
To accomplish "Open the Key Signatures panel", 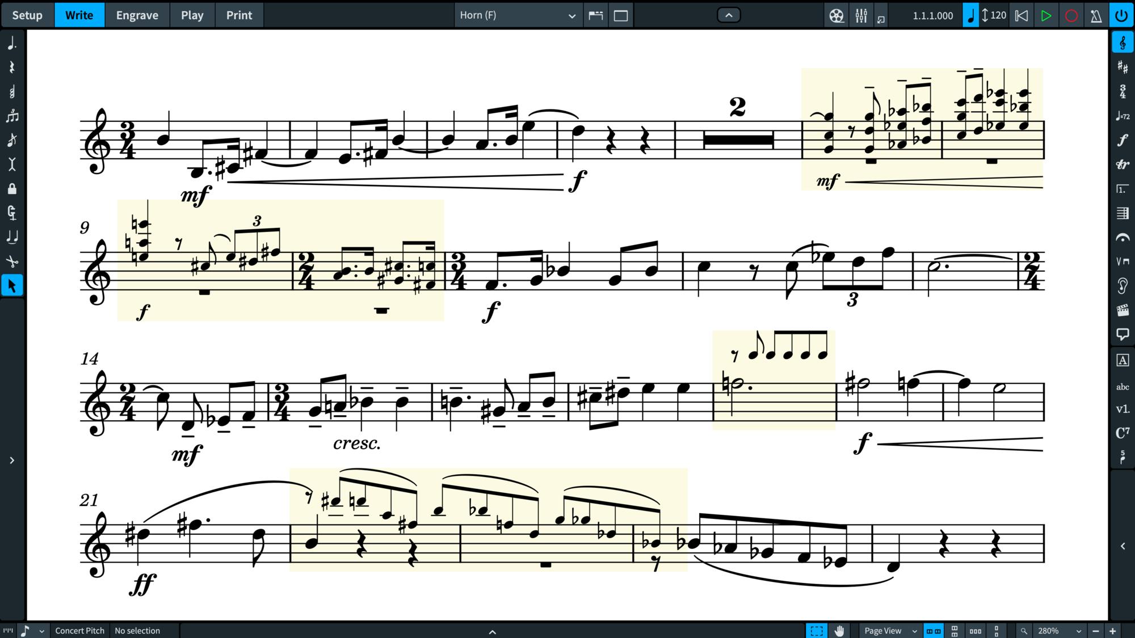I will 1122,67.
